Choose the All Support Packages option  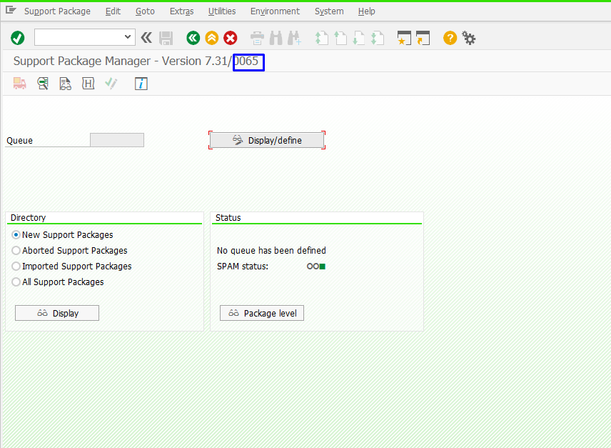(x=15, y=282)
